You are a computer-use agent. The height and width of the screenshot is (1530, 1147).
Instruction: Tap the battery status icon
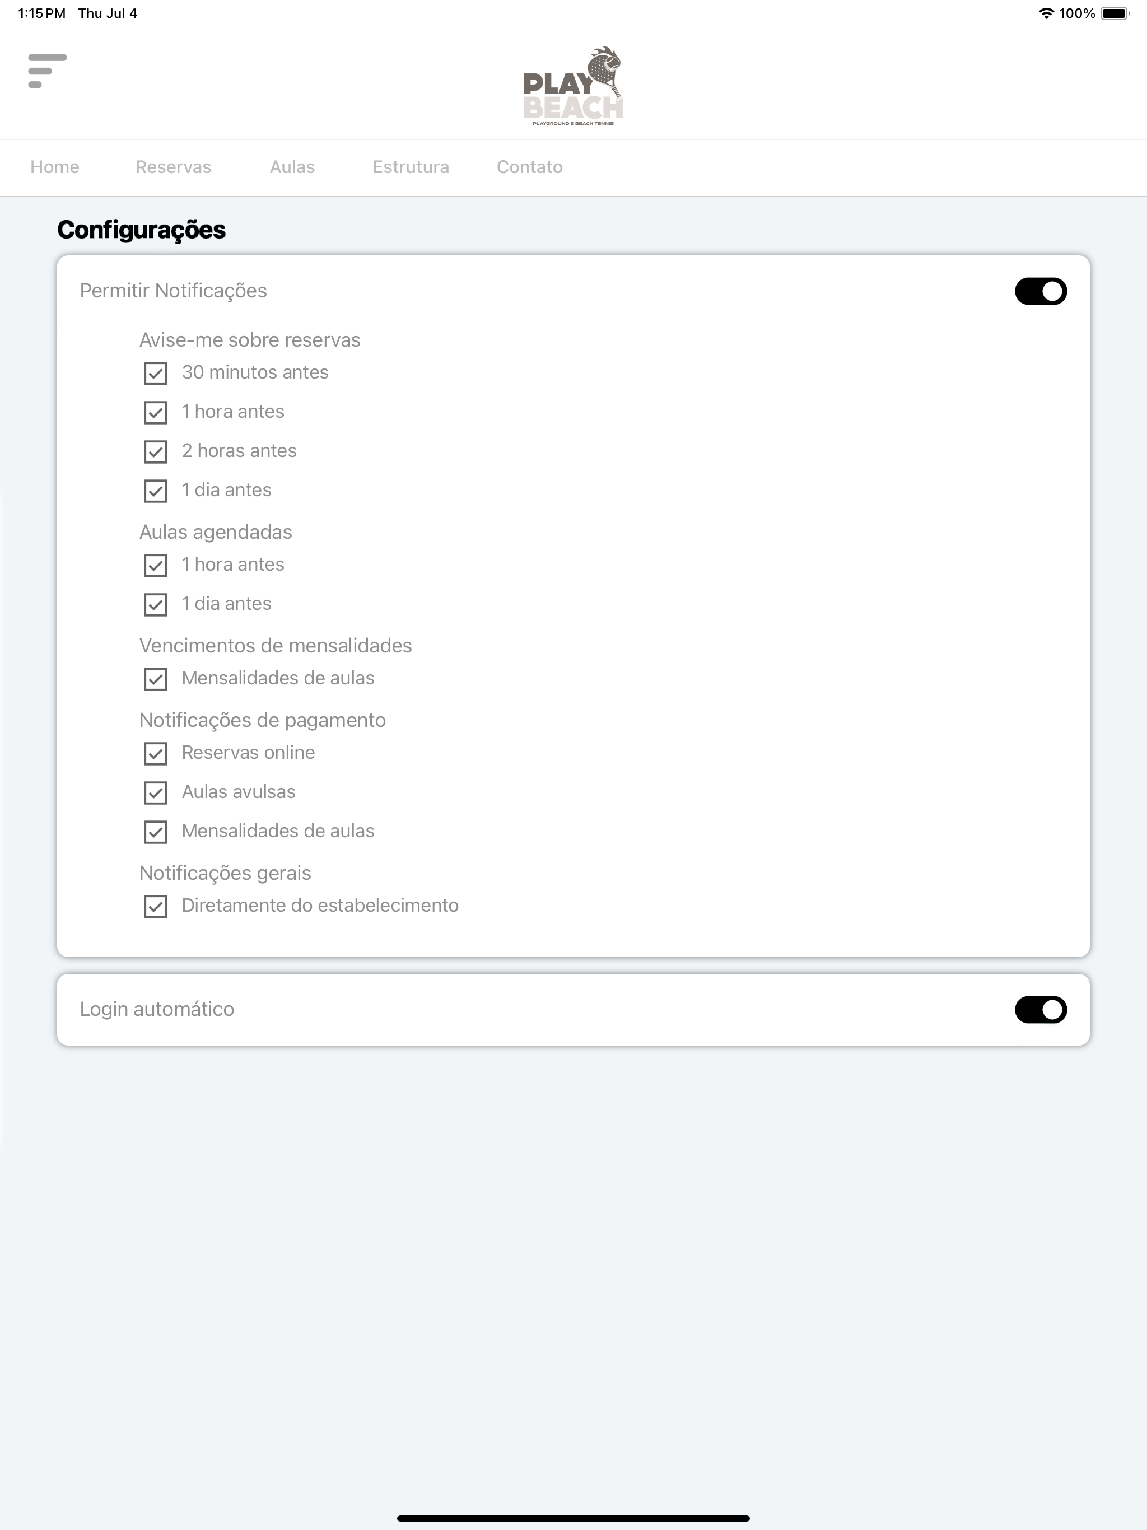[1115, 13]
